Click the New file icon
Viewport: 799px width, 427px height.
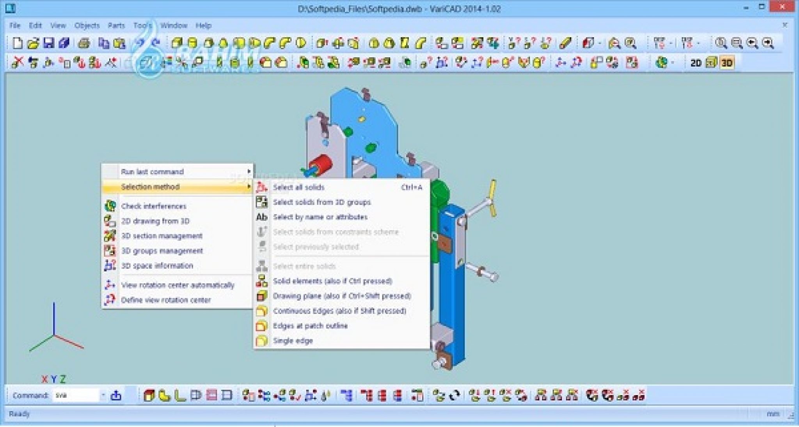(18, 43)
